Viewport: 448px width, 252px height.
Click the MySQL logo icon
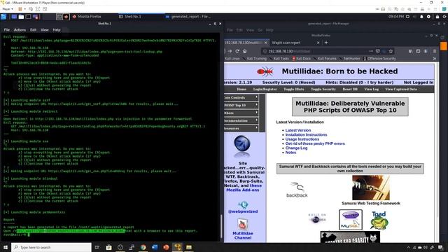(x=351, y=220)
